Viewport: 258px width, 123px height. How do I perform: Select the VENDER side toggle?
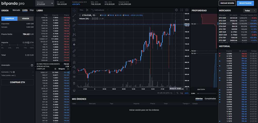pyautogui.click(x=26, y=18)
